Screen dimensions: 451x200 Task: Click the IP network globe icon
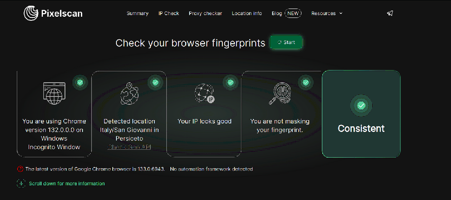[205, 94]
